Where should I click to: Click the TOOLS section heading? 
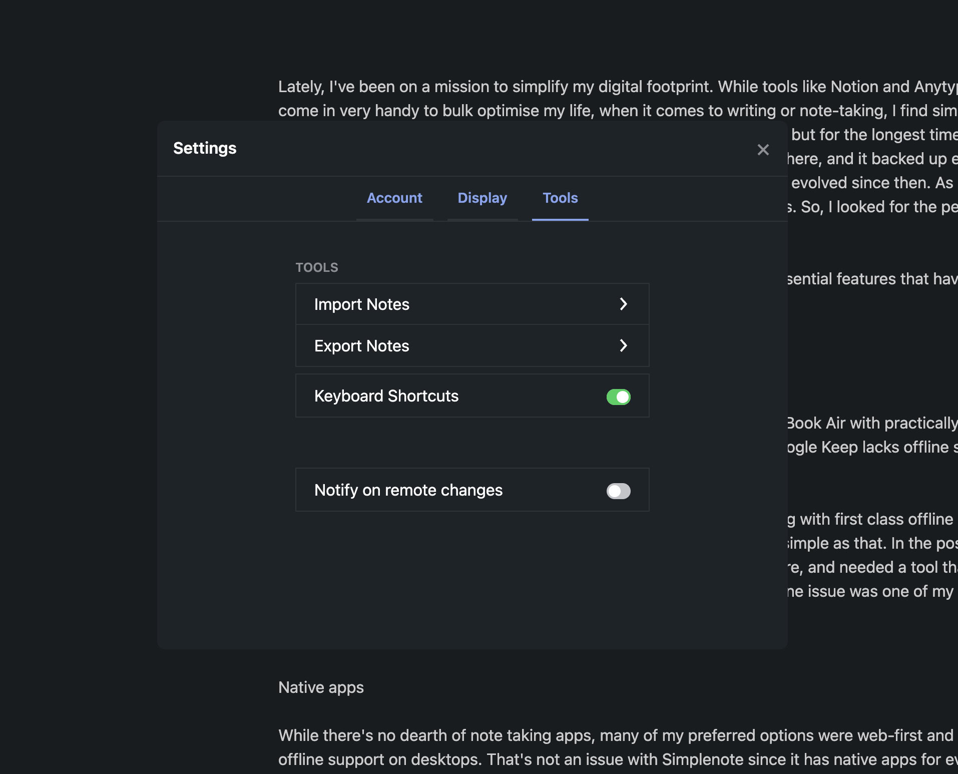tap(316, 267)
